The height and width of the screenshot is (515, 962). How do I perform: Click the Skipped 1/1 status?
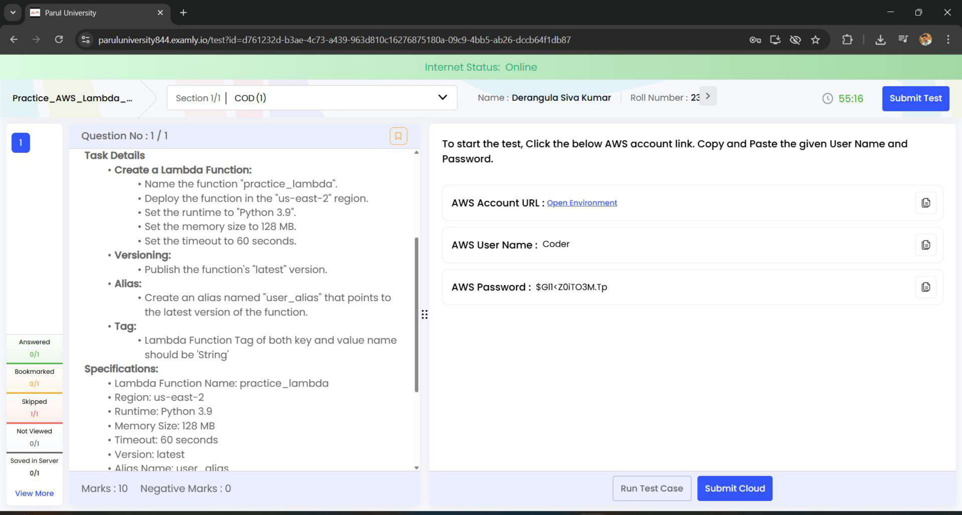click(x=34, y=407)
